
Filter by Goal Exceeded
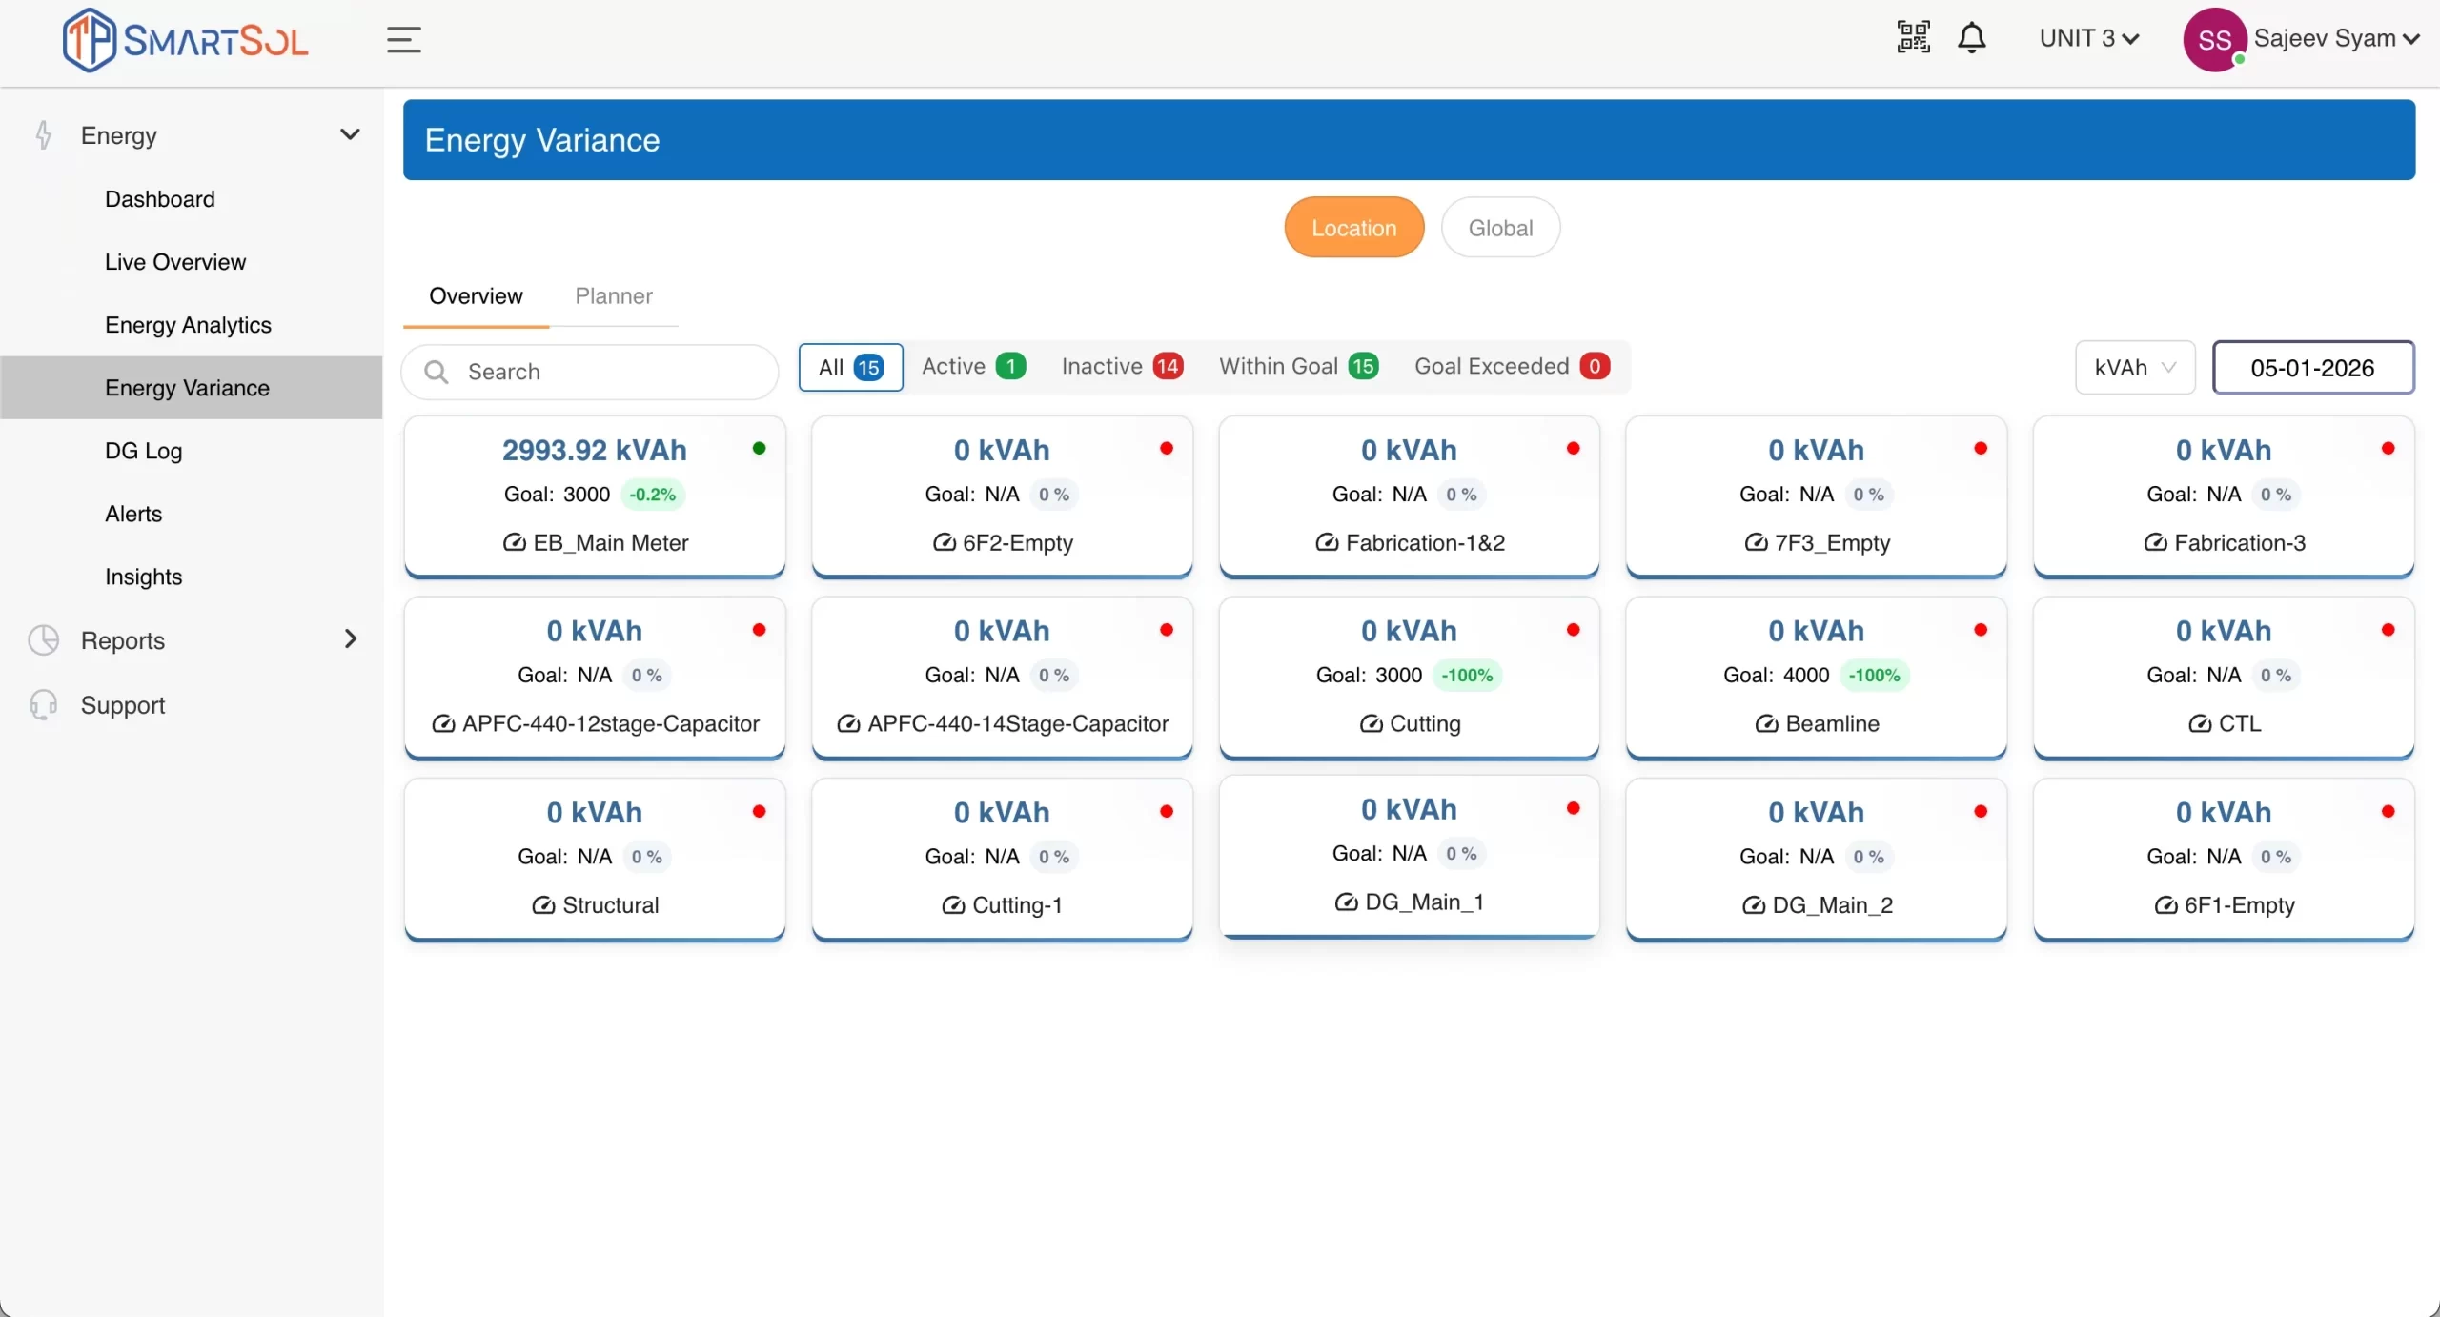(1512, 367)
